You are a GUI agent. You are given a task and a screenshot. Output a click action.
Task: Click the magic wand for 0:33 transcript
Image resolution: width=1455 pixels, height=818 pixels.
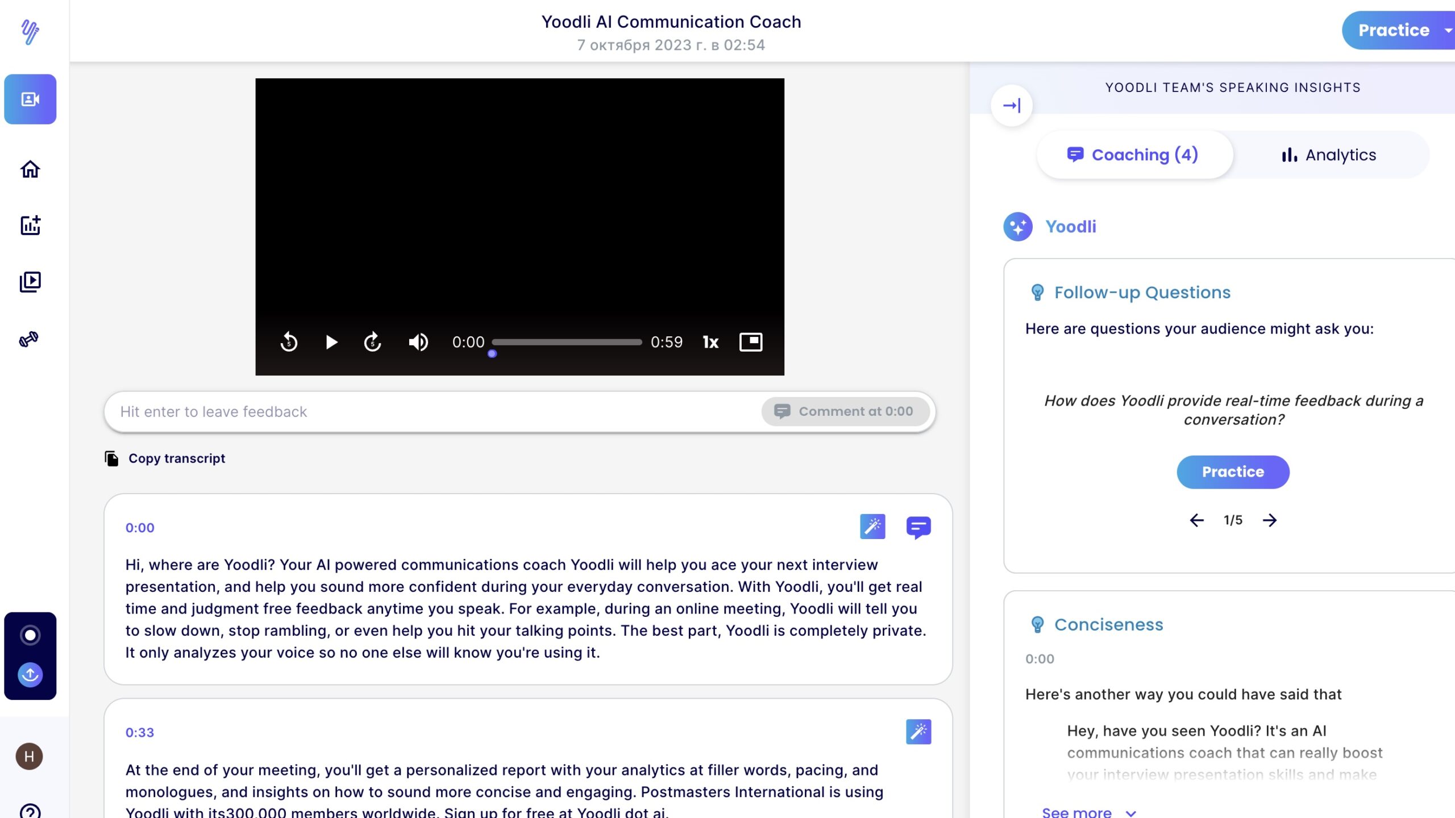918,732
